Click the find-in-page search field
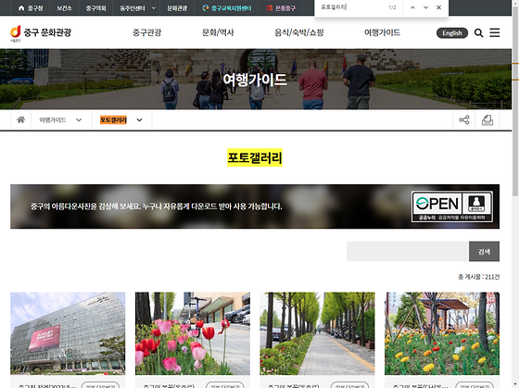The height and width of the screenshot is (388, 519). coord(351,7)
